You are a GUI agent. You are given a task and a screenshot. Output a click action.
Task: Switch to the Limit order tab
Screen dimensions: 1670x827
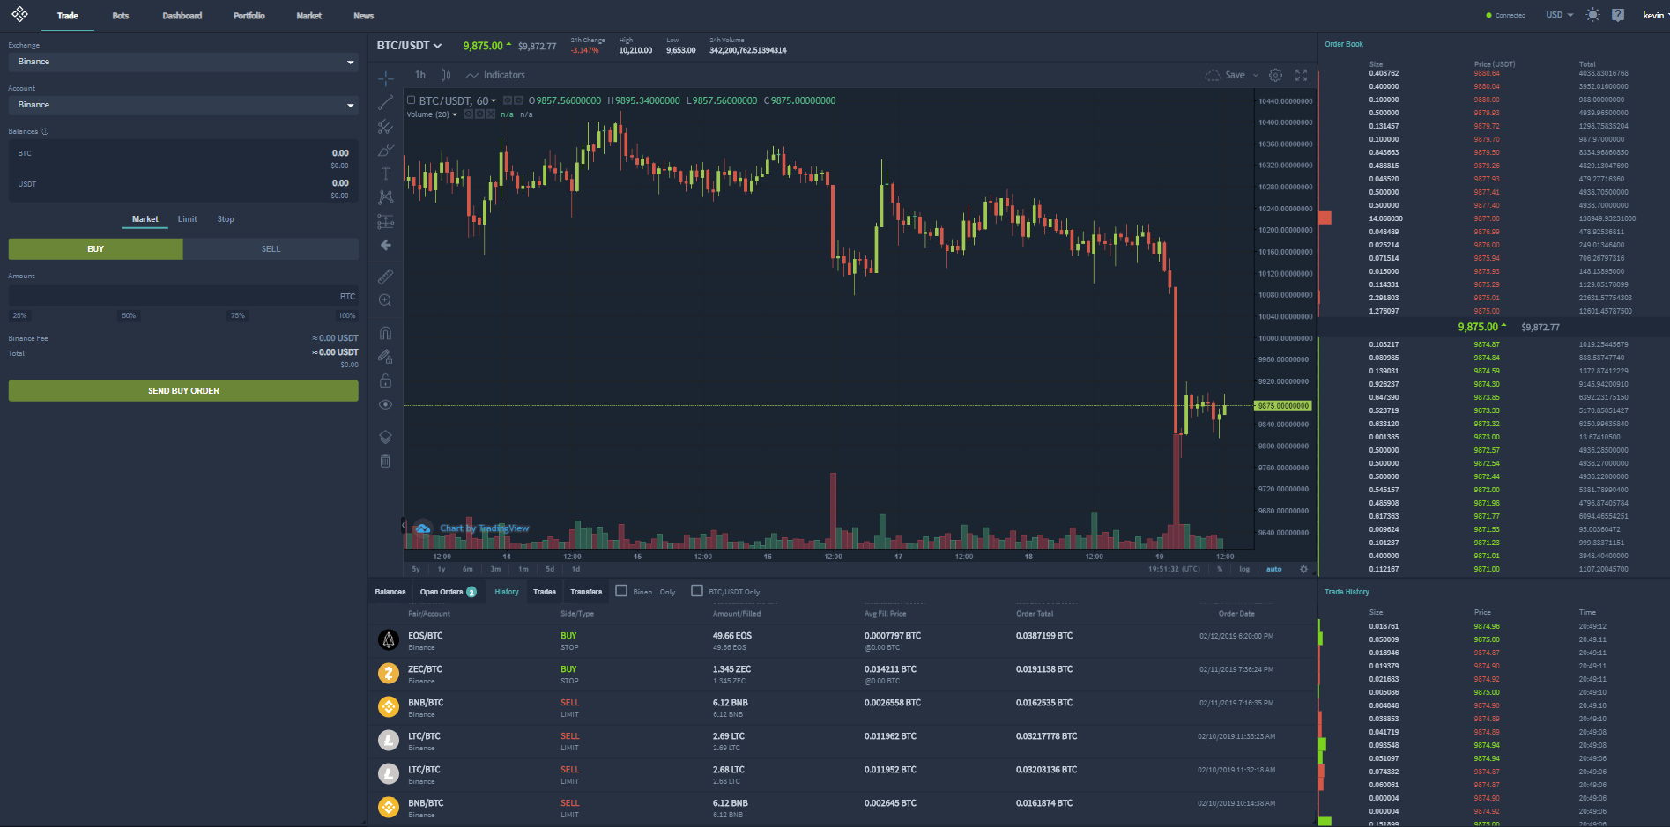[x=188, y=219]
